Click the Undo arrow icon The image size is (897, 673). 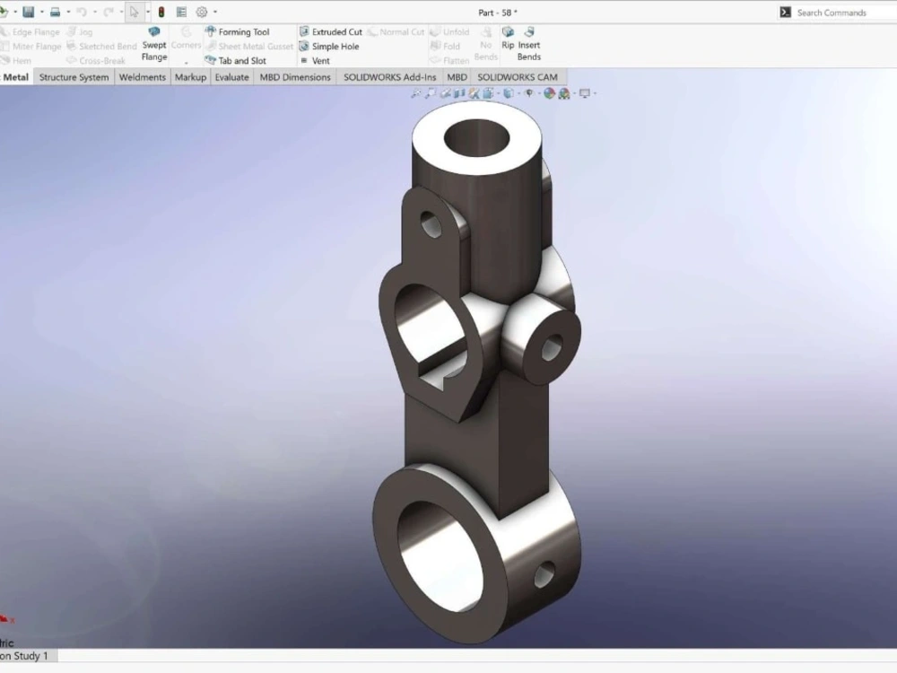82,12
